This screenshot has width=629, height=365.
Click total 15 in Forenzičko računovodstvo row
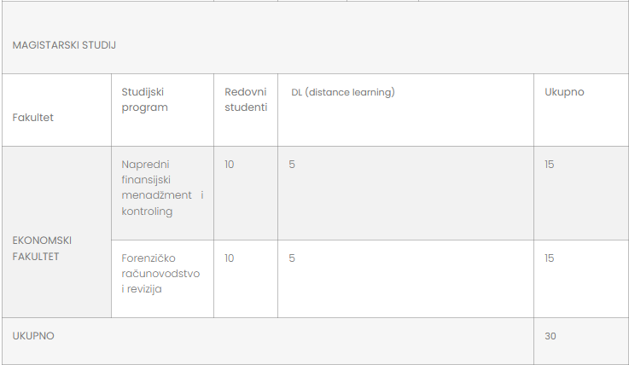point(549,258)
